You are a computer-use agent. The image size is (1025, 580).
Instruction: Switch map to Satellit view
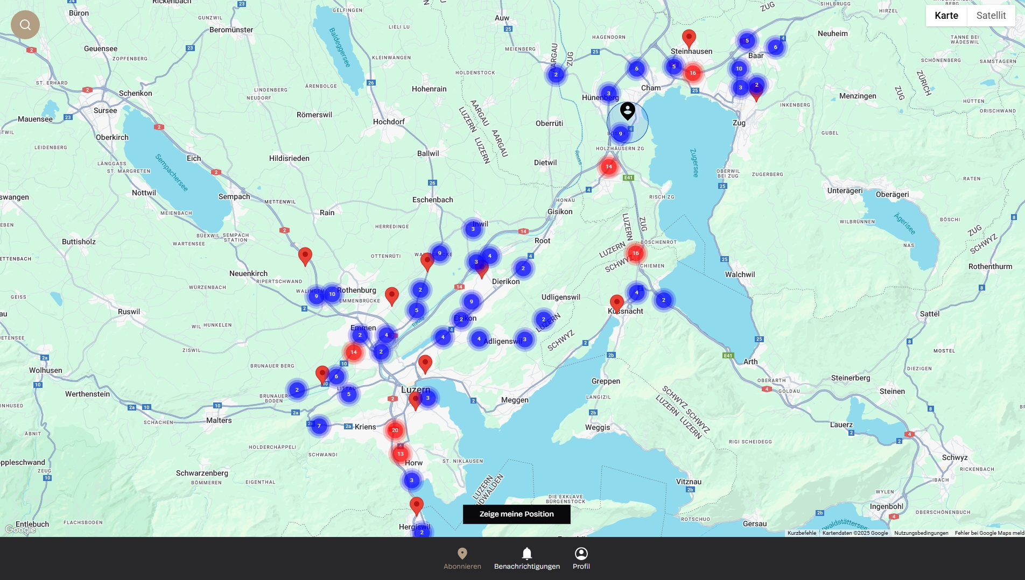pos(991,16)
